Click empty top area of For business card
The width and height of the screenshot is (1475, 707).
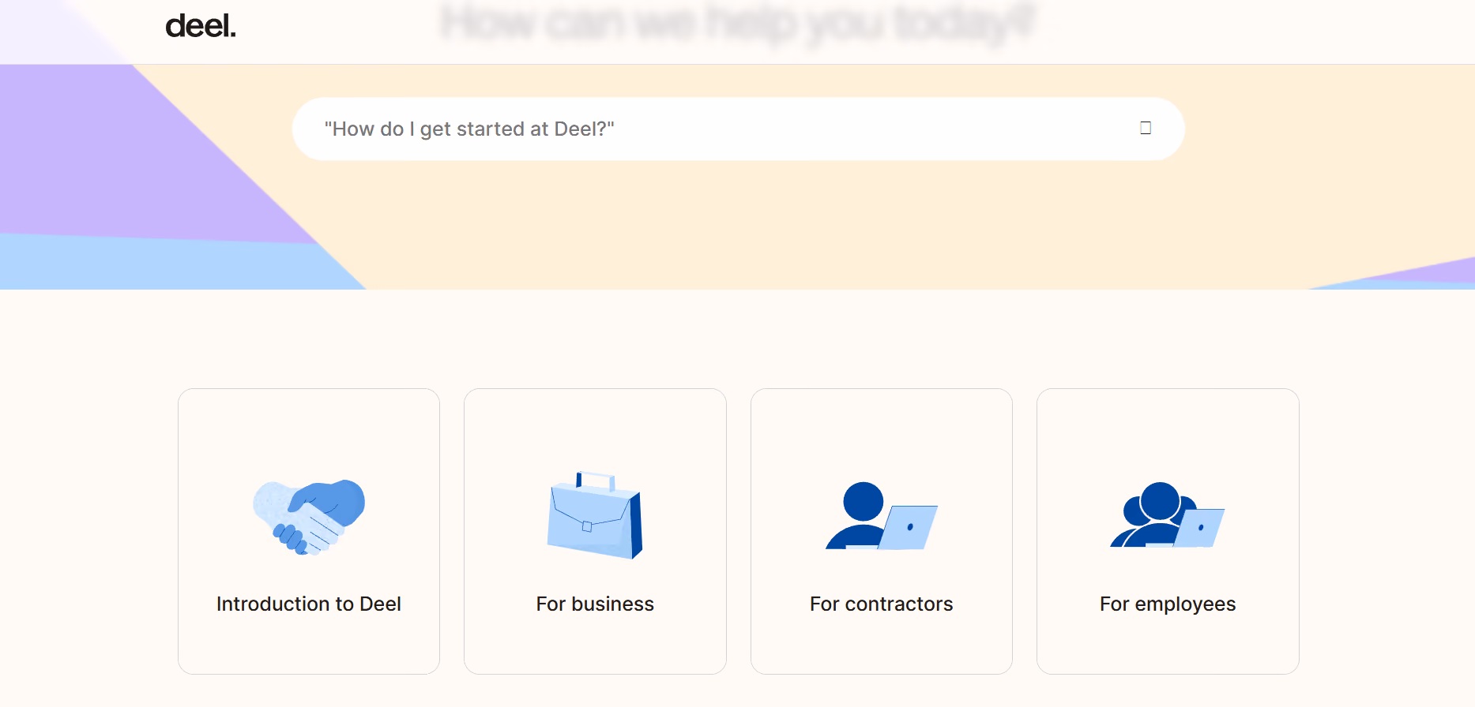pyautogui.click(x=595, y=430)
